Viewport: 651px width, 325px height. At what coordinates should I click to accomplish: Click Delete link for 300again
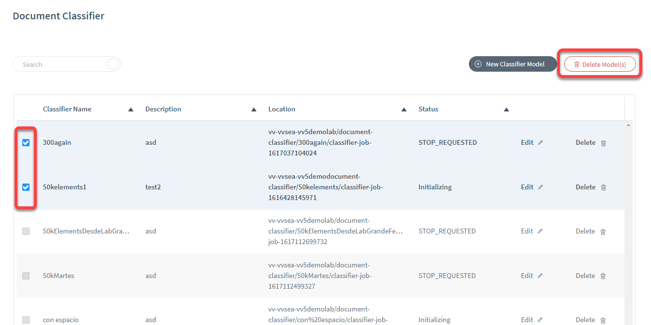(x=586, y=142)
